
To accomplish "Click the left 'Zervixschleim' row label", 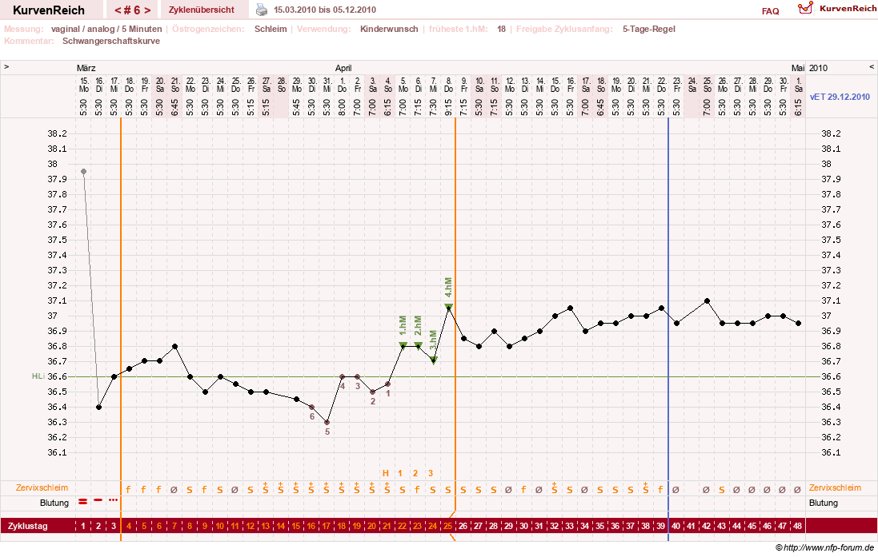I will pyautogui.click(x=42, y=487).
